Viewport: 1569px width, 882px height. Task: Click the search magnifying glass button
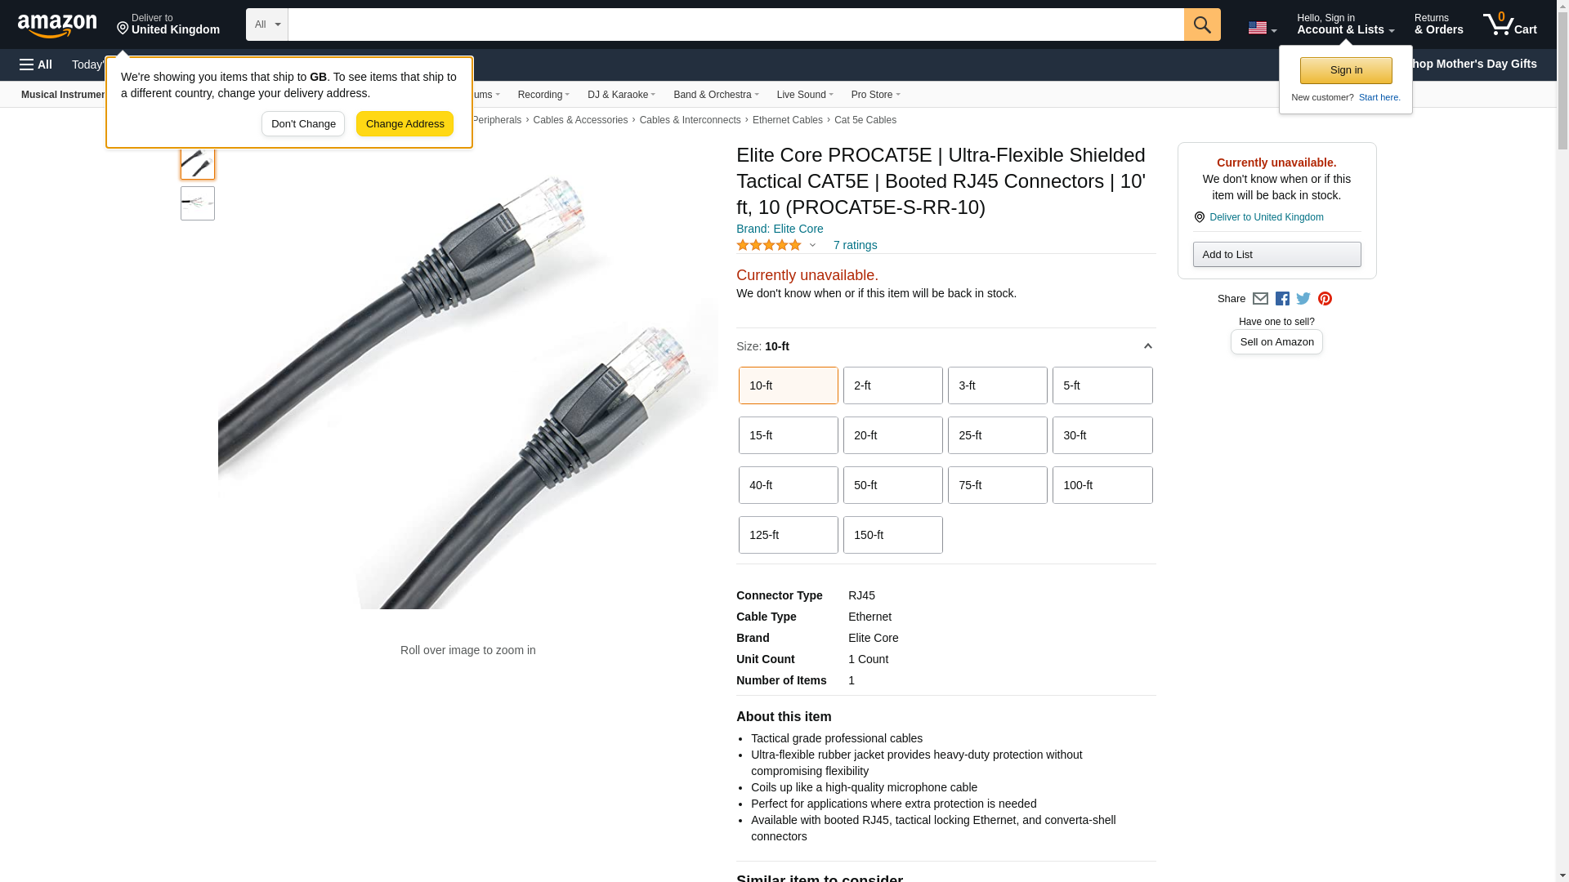pos(1201,24)
